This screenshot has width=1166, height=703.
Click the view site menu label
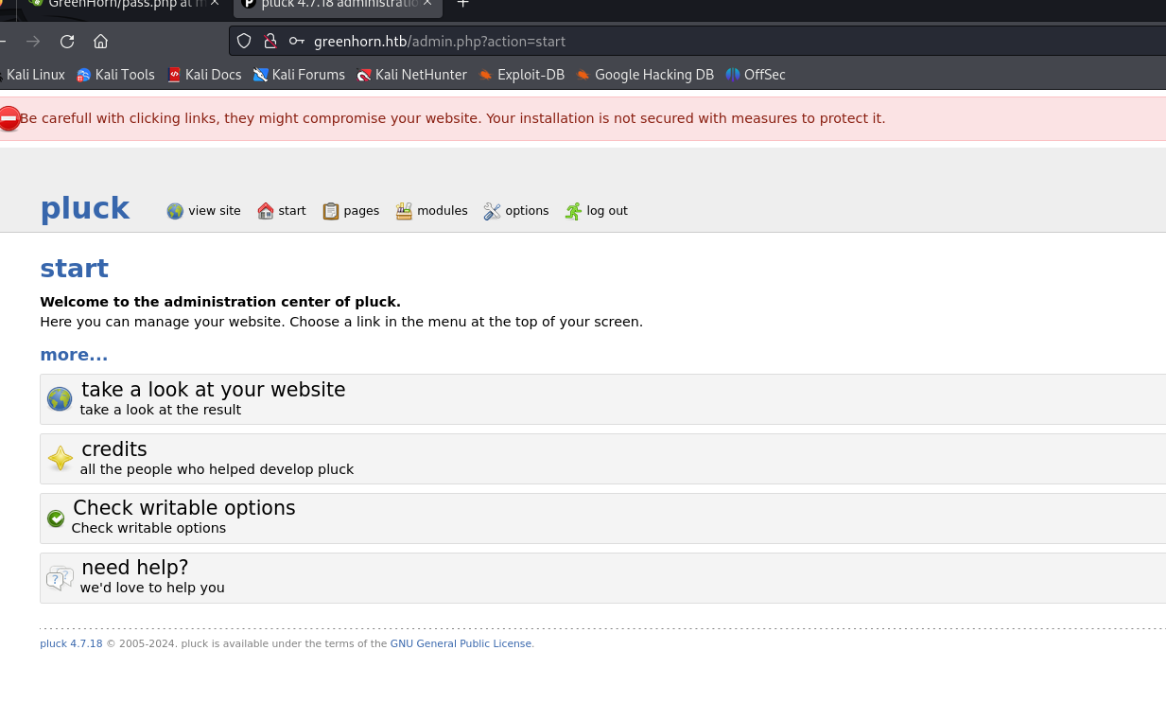pyautogui.click(x=215, y=211)
